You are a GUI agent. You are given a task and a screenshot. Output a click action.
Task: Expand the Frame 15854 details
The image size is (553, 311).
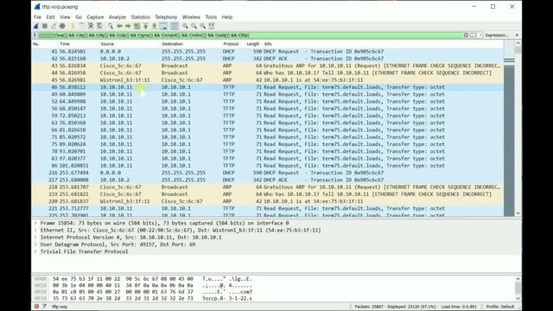[35, 223]
